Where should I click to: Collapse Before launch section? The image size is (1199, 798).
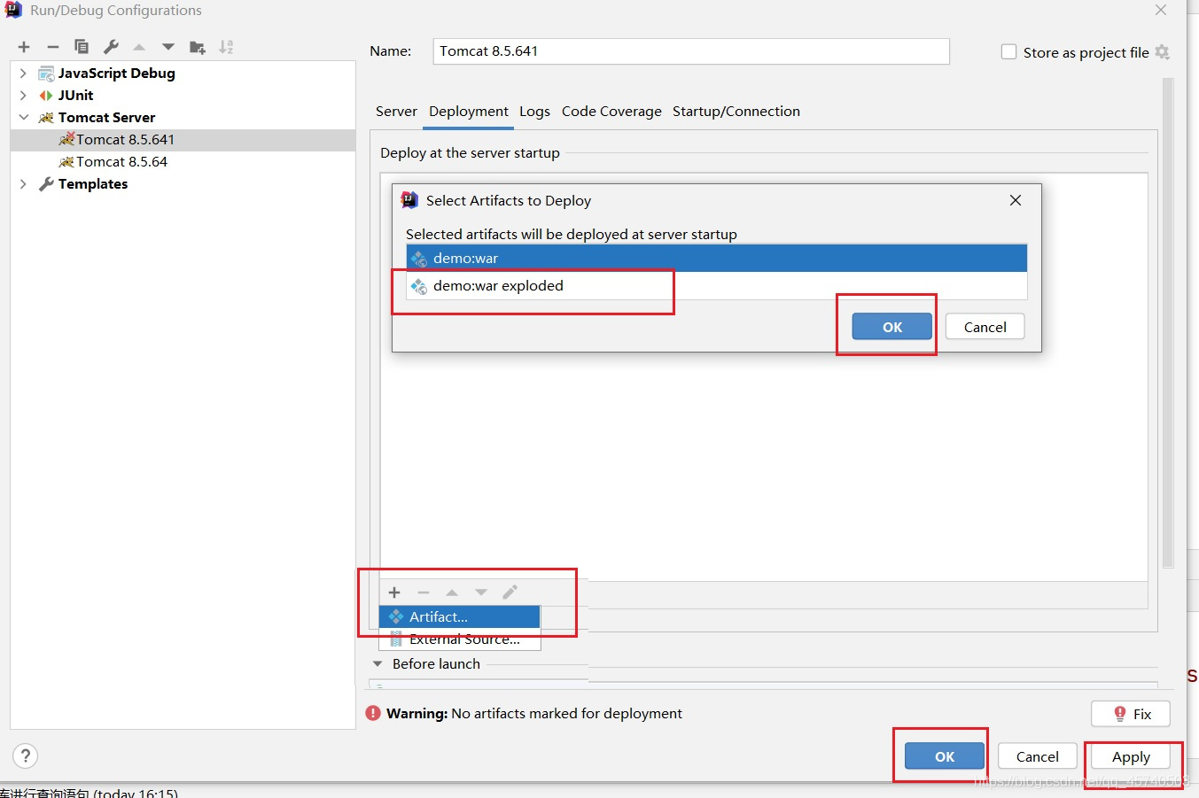[378, 663]
